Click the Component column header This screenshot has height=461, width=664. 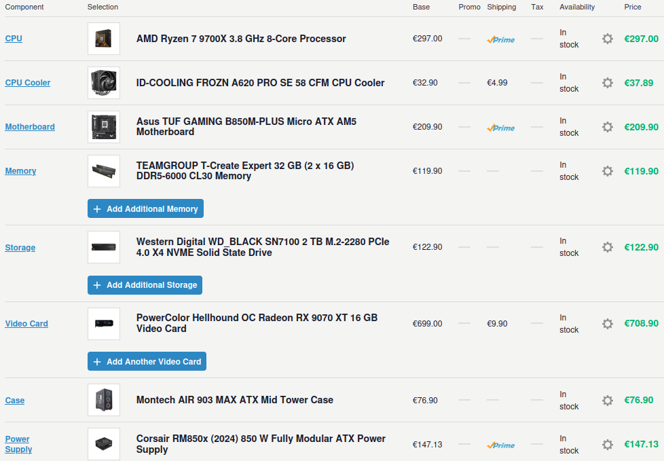click(24, 7)
